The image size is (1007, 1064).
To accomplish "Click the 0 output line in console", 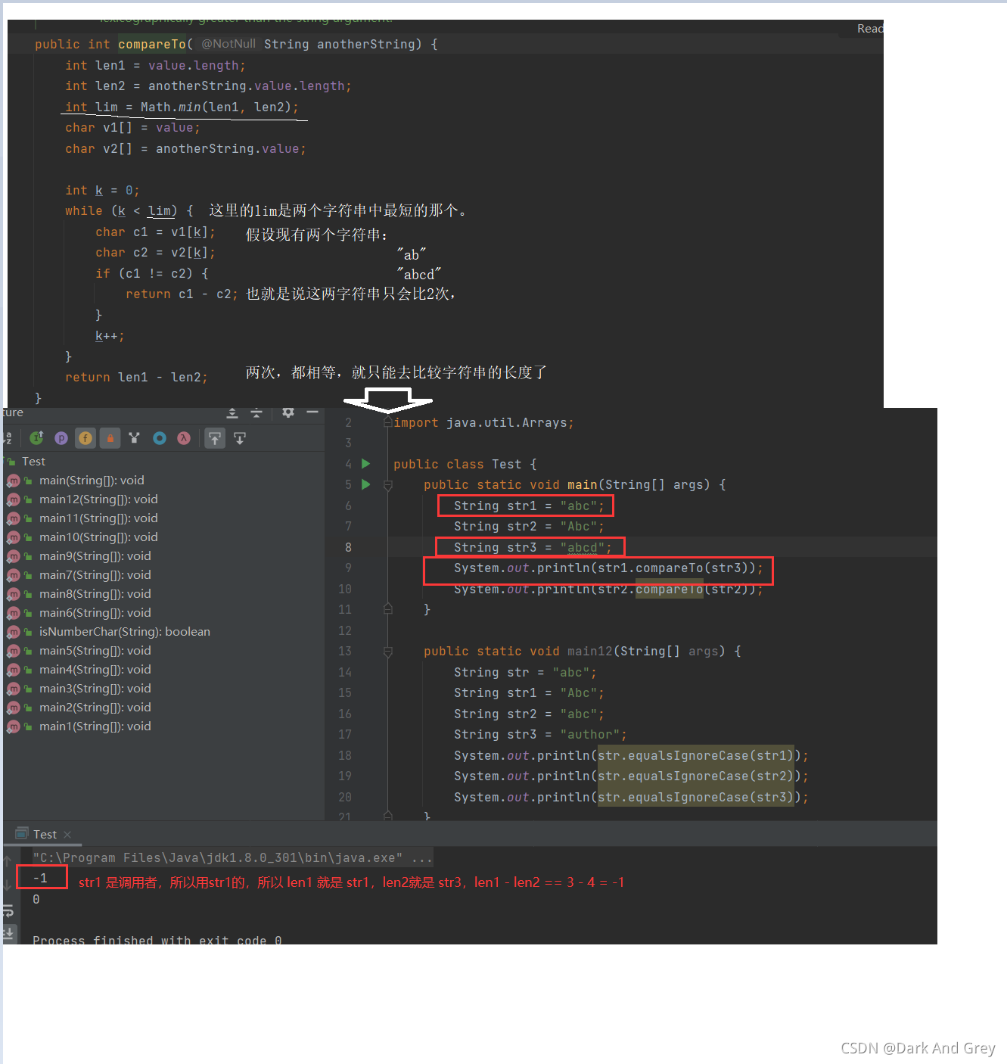I will coord(36,899).
